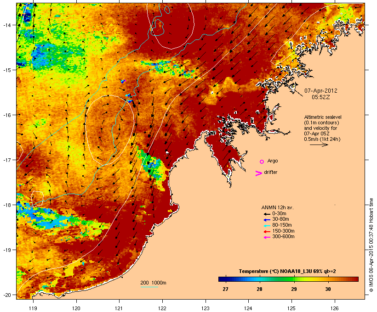Click the longitude label 125
377x312 pixels.
(291, 308)
